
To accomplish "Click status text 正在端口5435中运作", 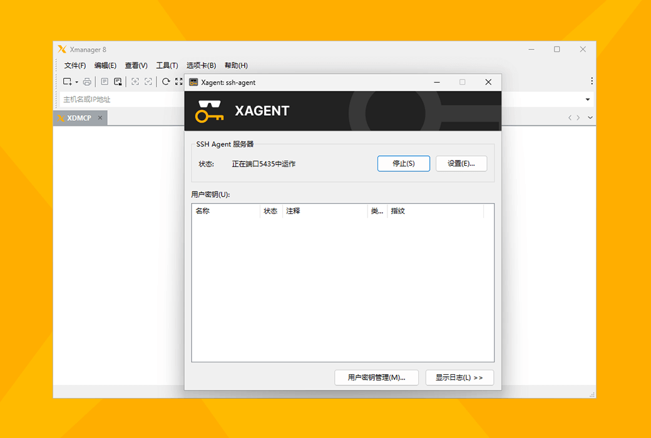I will (x=264, y=164).
